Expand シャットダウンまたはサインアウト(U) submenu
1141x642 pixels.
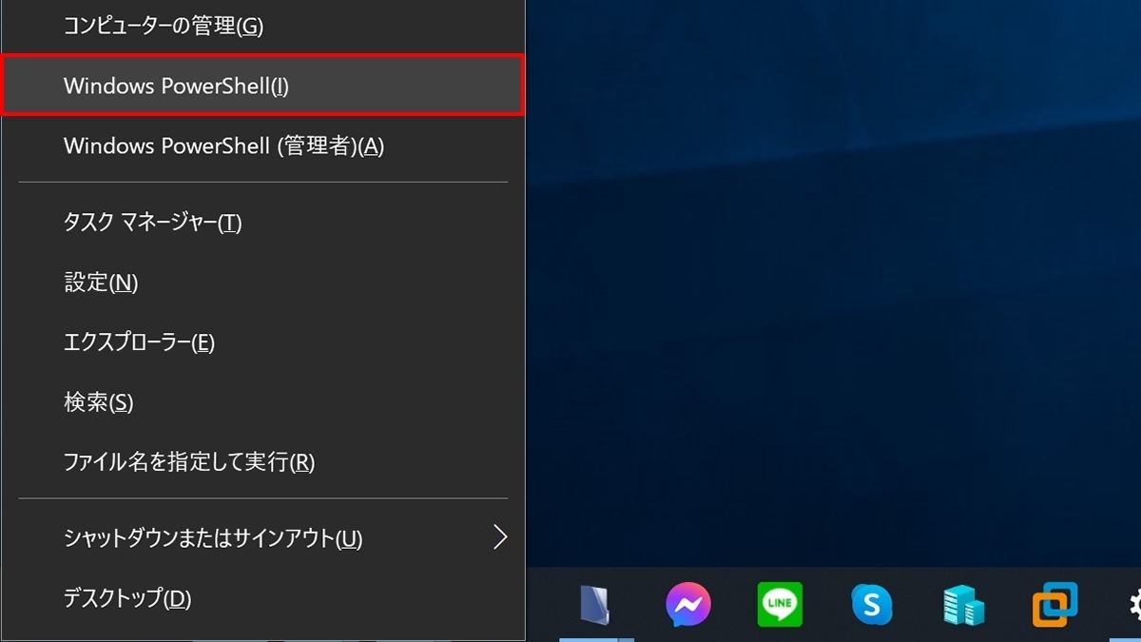pos(263,538)
